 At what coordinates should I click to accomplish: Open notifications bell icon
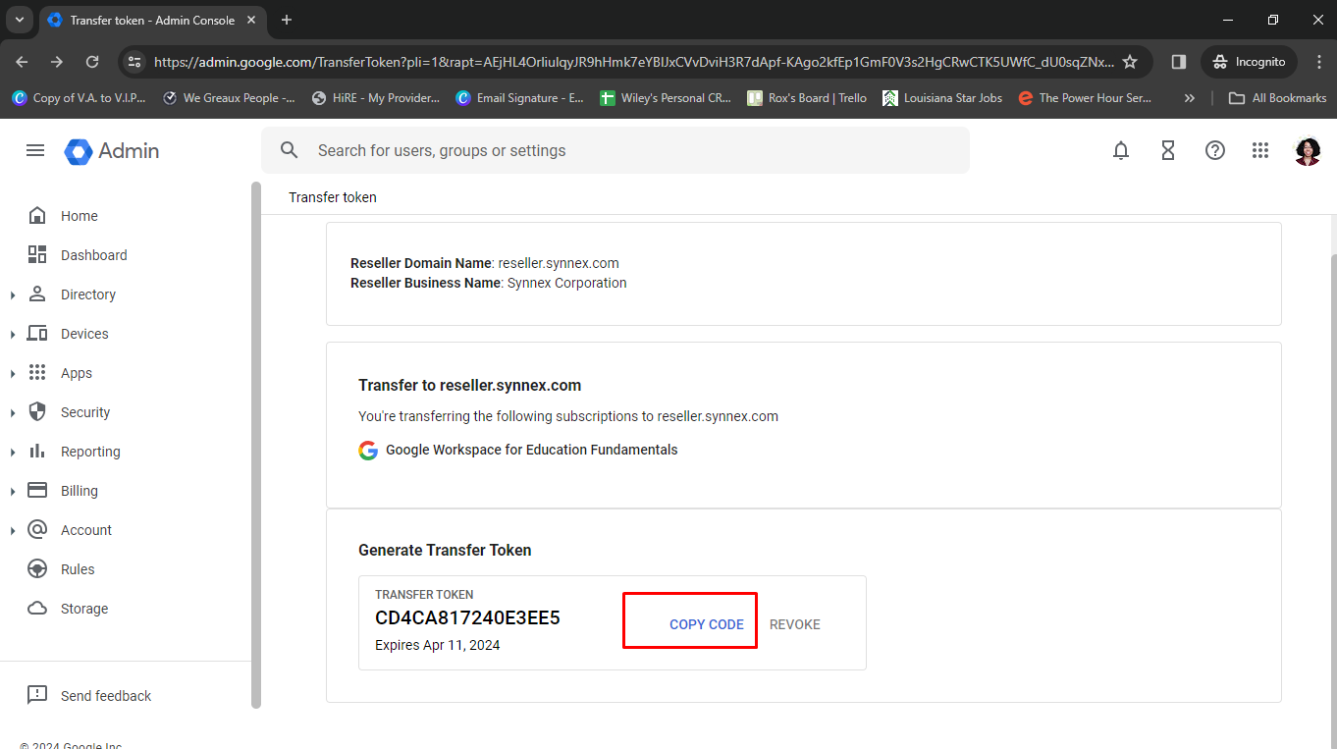(1121, 150)
